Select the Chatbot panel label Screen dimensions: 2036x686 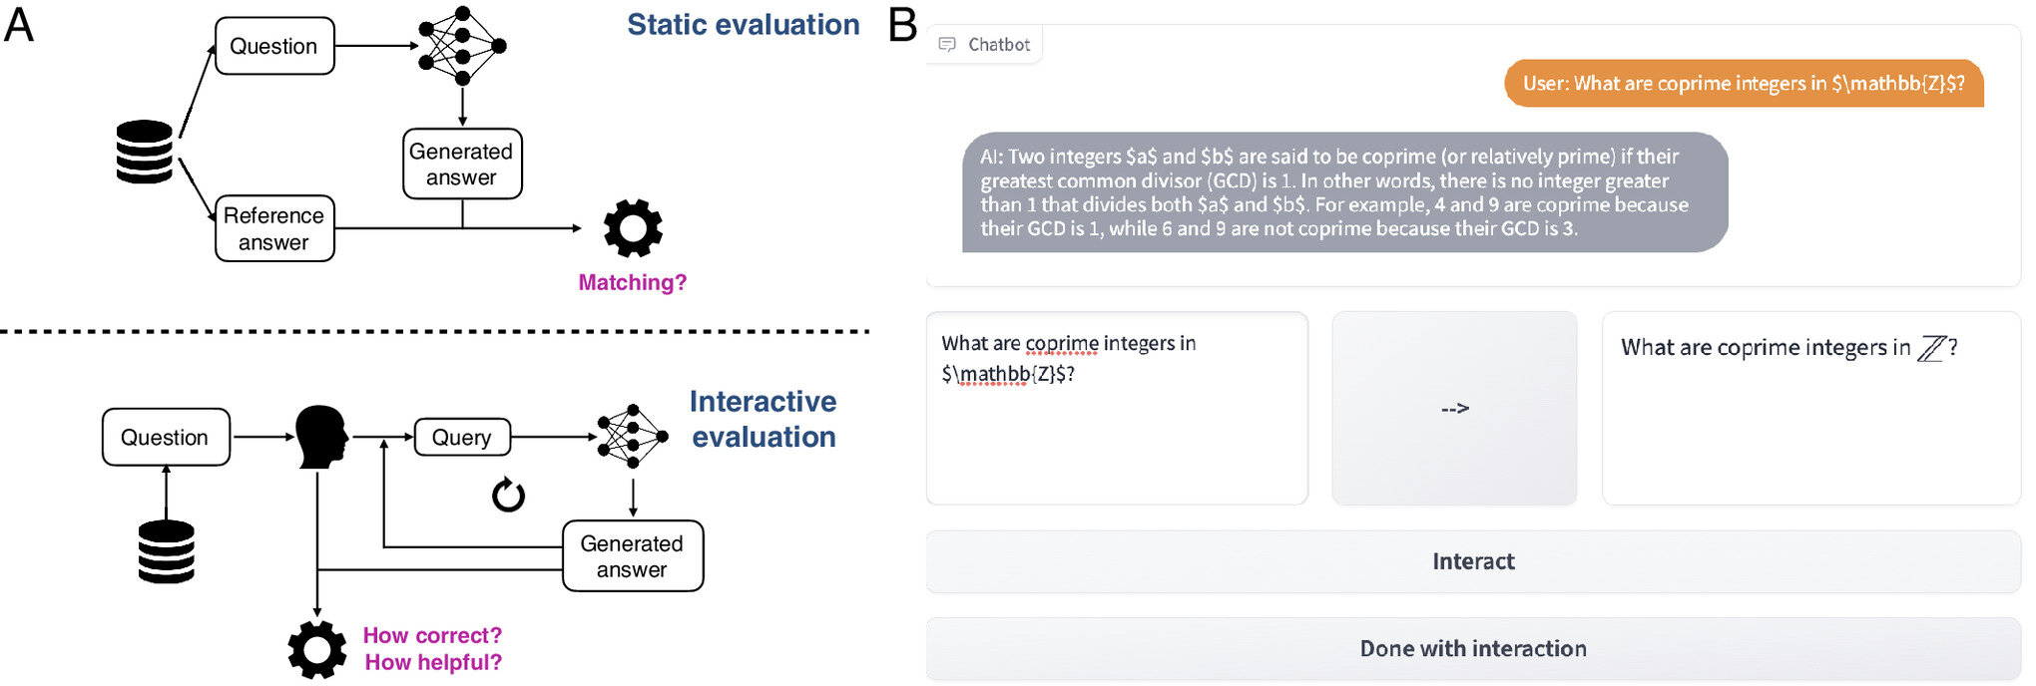998,45
